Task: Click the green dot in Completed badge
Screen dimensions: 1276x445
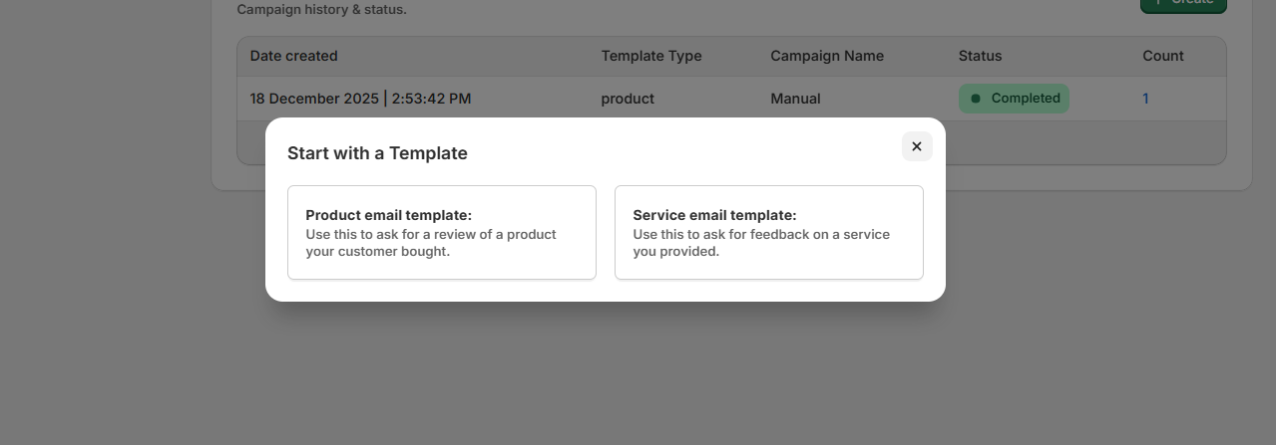Action: pyautogui.click(x=976, y=99)
